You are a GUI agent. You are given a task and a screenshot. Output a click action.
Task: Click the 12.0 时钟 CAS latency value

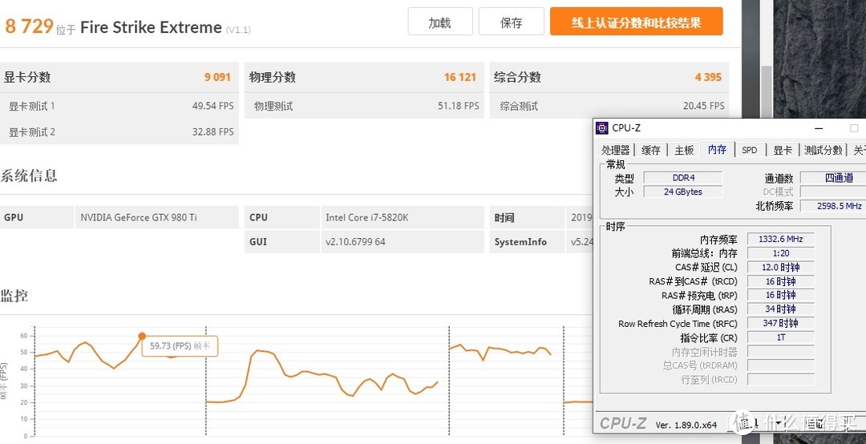pyautogui.click(x=780, y=268)
